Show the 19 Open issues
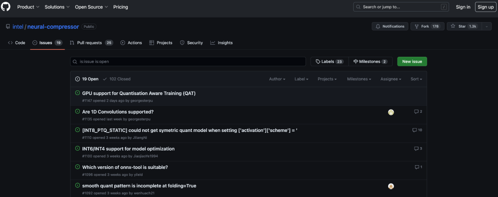 [87, 79]
